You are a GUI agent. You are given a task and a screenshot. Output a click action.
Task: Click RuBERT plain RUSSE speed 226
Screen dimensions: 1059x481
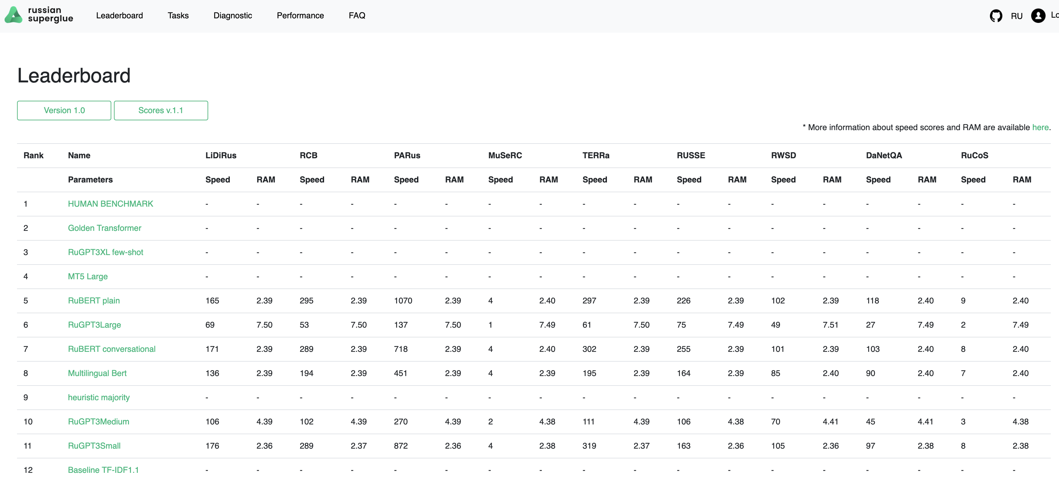[683, 301]
